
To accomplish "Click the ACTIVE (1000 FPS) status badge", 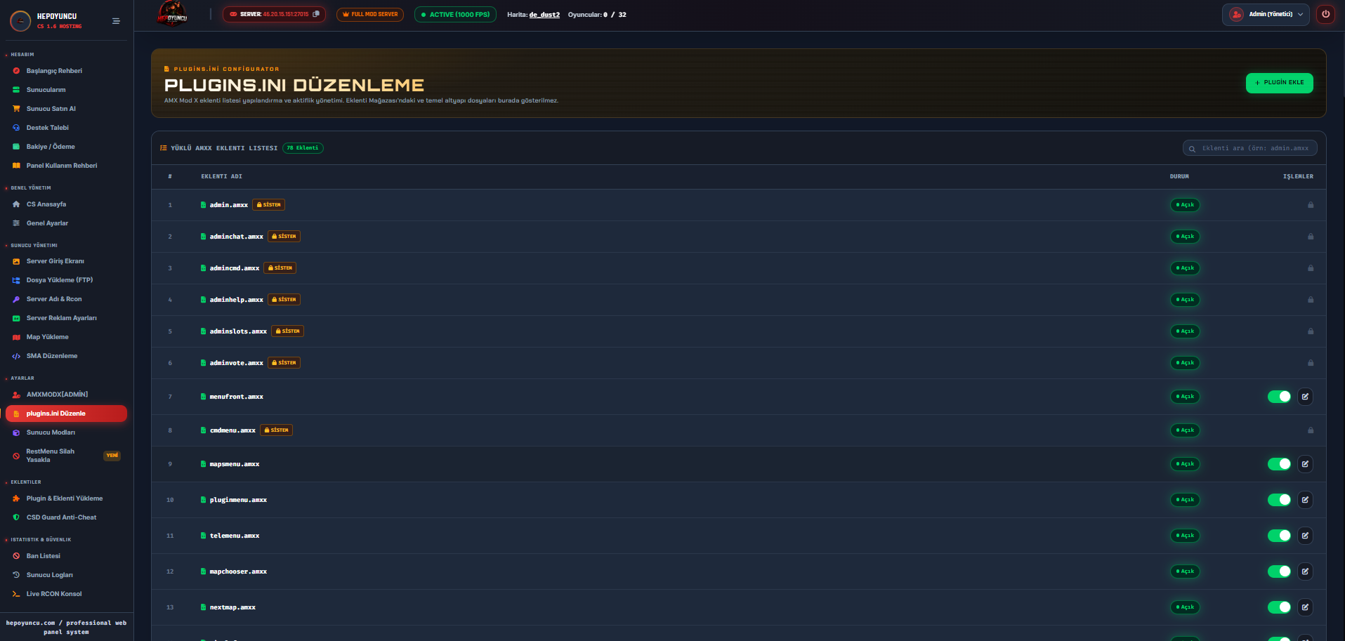I will pyautogui.click(x=455, y=14).
